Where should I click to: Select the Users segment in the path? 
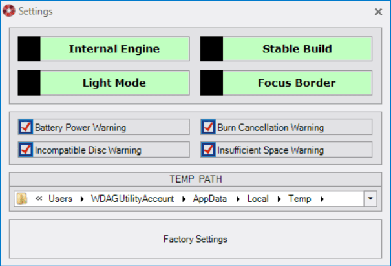point(60,199)
